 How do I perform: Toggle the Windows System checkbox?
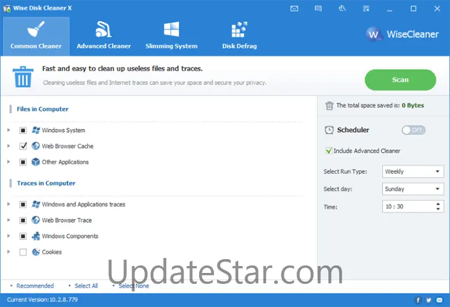(23, 130)
